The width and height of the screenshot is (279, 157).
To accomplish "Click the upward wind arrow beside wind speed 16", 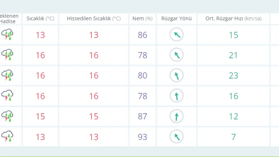I will click(177, 96).
